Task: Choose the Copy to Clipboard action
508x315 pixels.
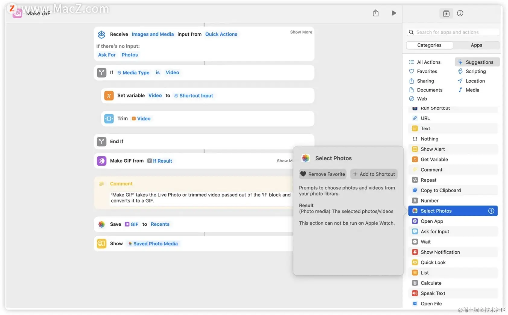Action: (x=453, y=190)
